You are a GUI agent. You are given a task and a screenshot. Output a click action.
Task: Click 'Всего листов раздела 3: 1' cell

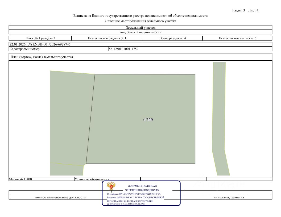pos(107,38)
